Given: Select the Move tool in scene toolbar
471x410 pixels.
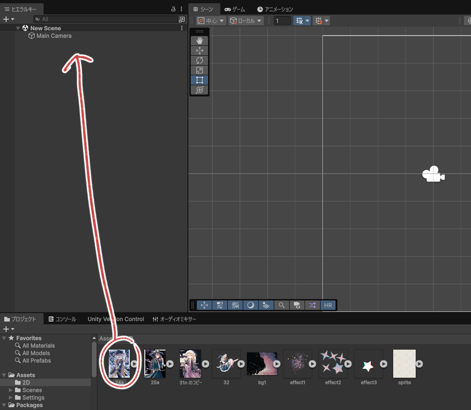Looking at the screenshot, I should point(199,51).
